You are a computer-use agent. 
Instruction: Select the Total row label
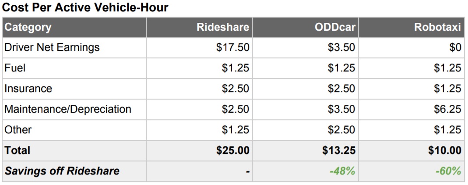(18, 150)
